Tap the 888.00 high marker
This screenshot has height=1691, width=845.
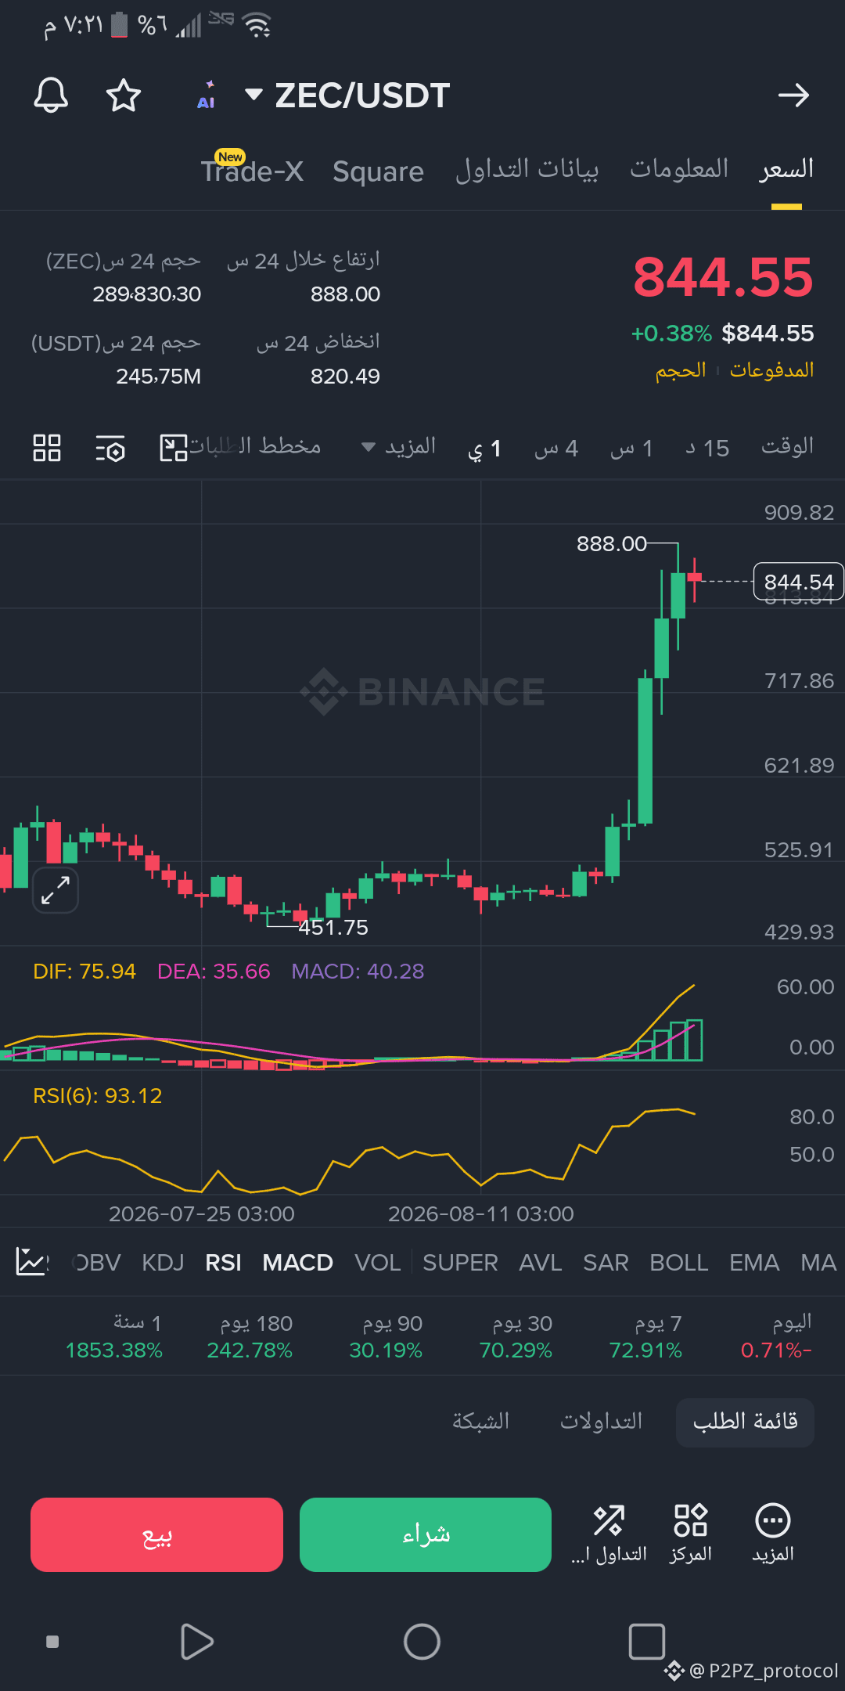pyautogui.click(x=612, y=543)
